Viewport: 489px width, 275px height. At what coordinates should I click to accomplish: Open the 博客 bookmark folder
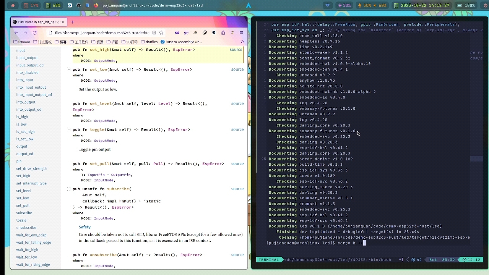pyautogui.click(x=60, y=42)
